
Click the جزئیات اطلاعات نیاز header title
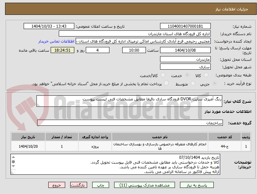(232, 9)
